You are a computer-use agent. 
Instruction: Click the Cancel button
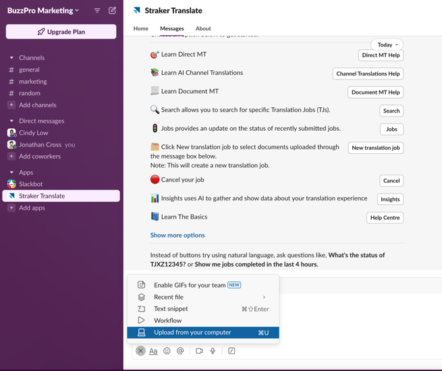[x=391, y=181]
